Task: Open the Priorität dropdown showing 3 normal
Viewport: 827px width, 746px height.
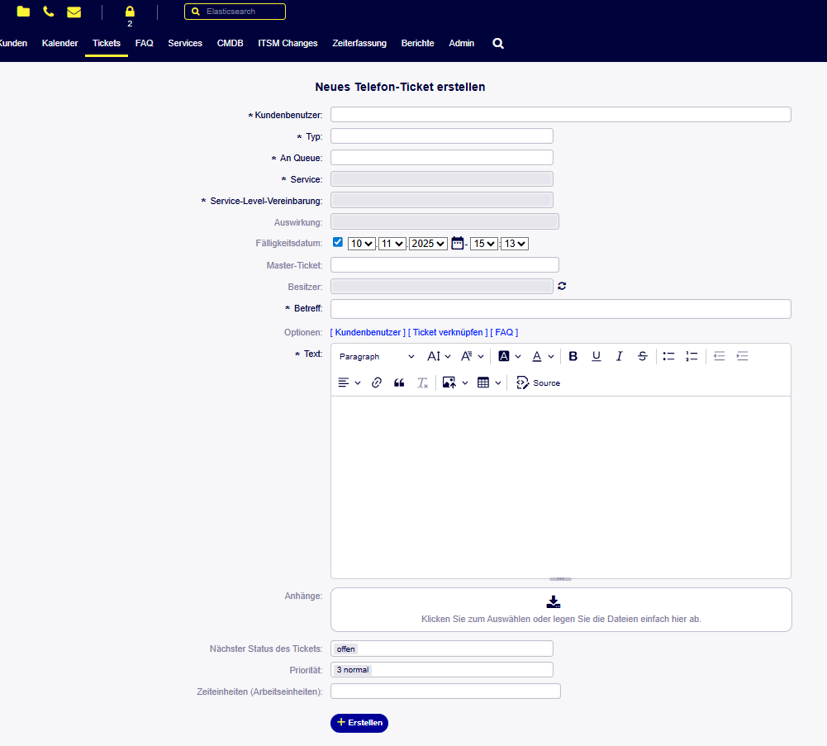Action: point(441,669)
